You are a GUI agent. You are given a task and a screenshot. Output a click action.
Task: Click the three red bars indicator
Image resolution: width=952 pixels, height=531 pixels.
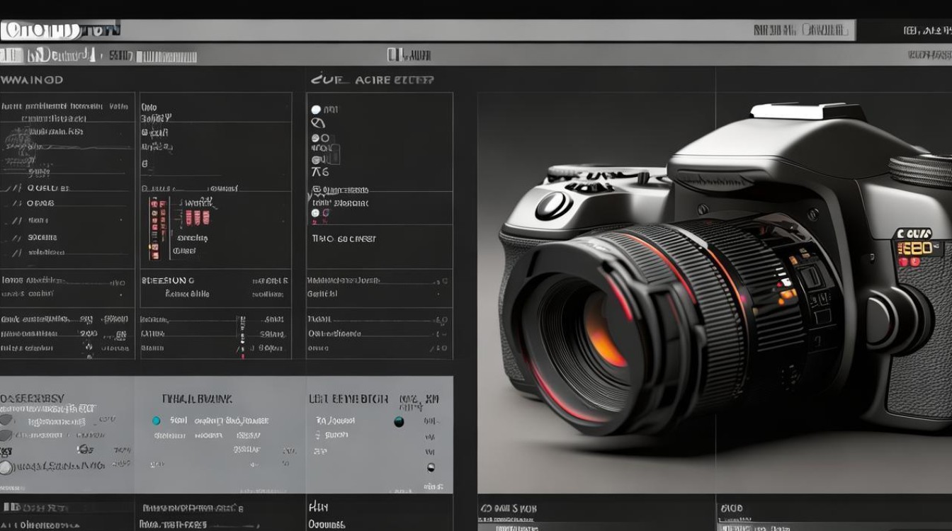click(198, 217)
